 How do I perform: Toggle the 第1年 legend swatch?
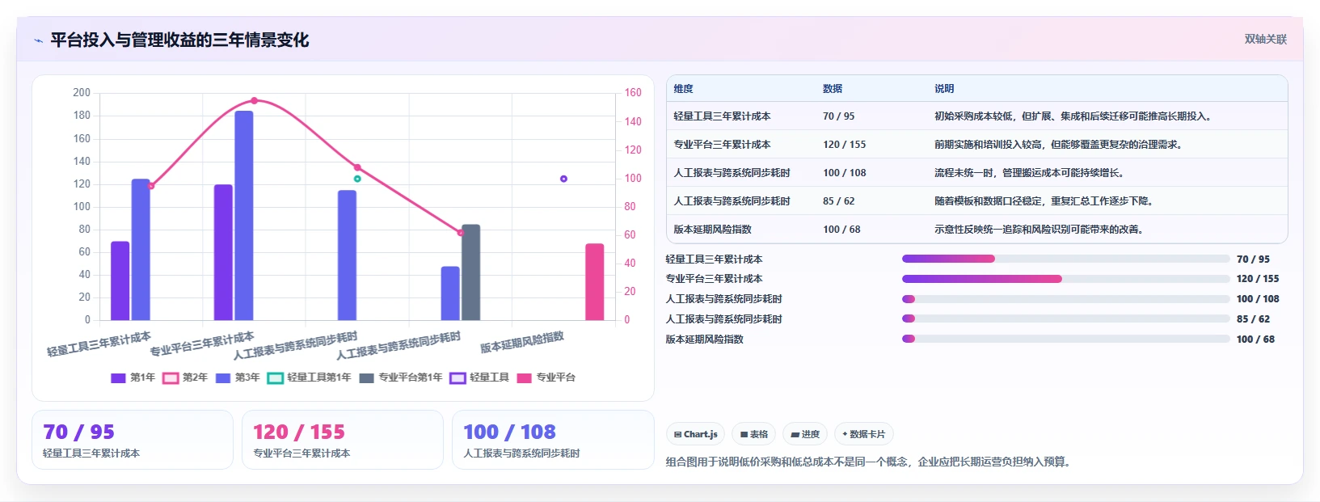(x=118, y=378)
